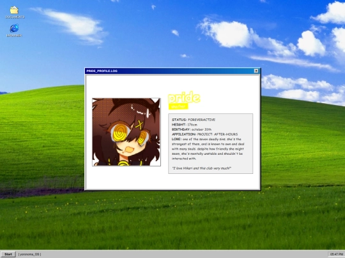
Task: Open the Documents folder desktop icon
Action: (15, 12)
